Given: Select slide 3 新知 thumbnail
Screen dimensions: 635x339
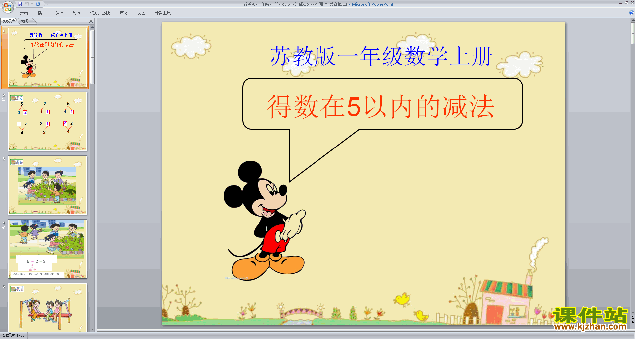Looking at the screenshot, I should coord(48,185).
